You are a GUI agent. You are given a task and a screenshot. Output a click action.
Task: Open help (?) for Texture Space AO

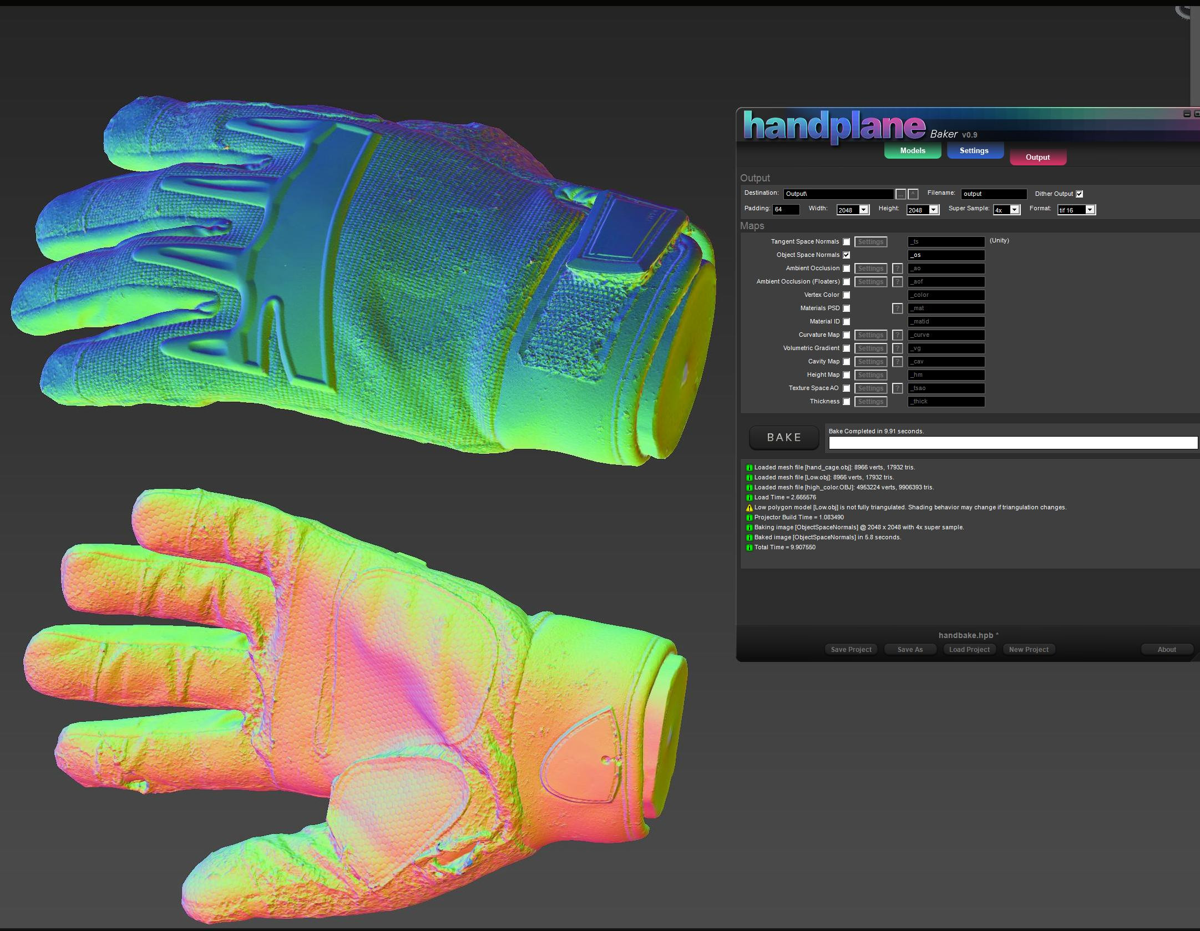[x=898, y=388]
